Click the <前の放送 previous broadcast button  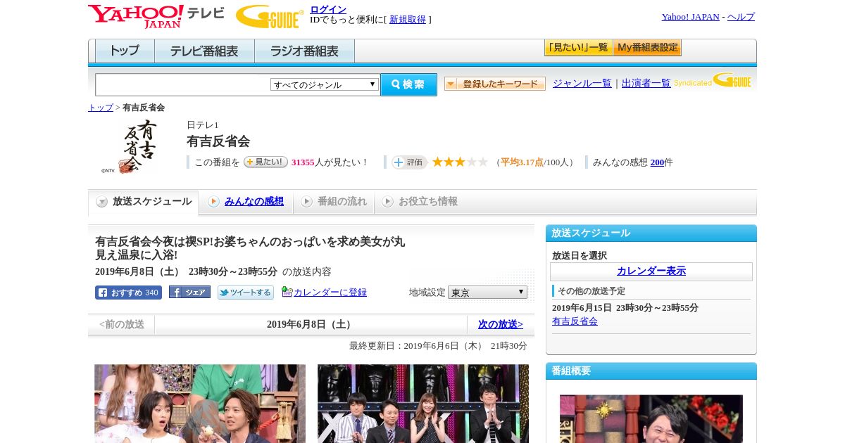[122, 325]
